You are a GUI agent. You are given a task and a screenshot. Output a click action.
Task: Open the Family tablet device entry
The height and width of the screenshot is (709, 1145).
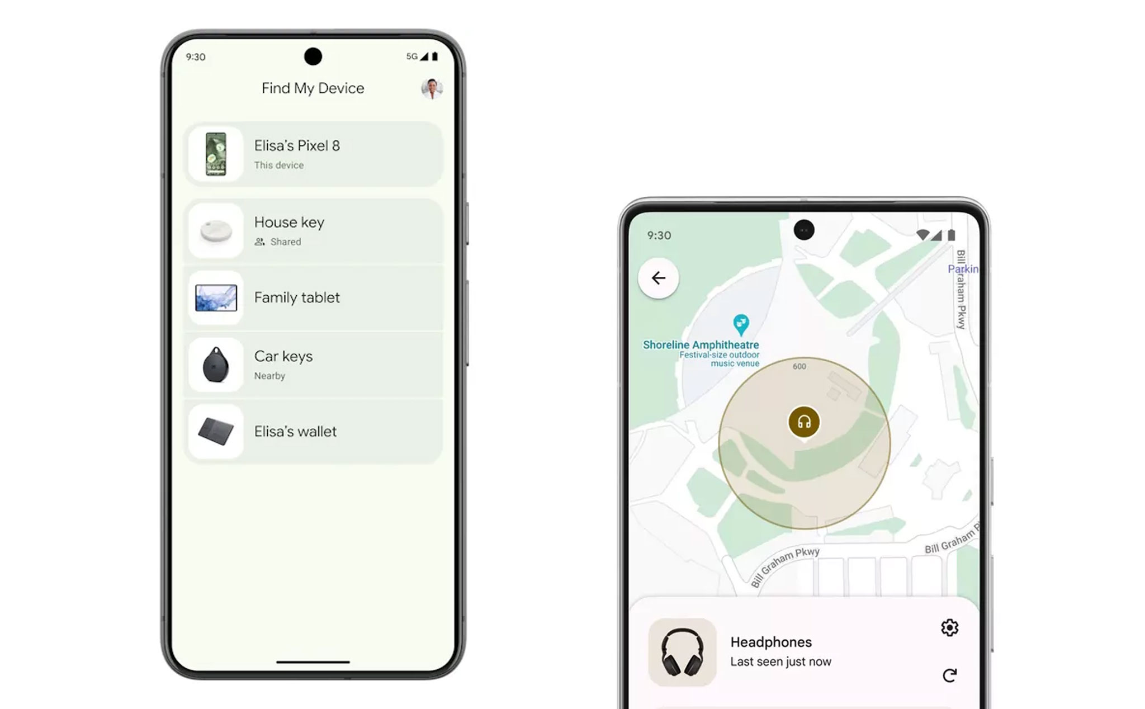(313, 297)
